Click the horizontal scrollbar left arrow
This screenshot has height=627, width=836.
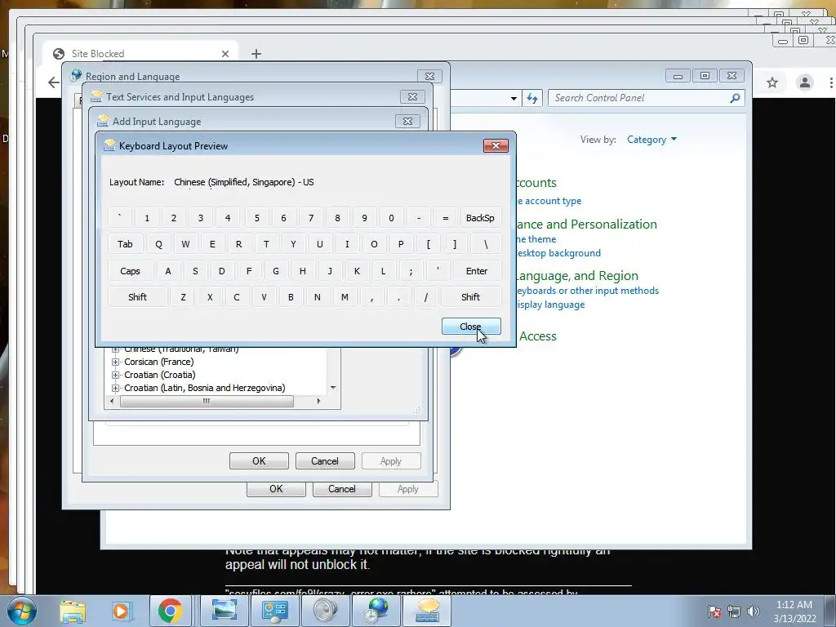coord(112,401)
